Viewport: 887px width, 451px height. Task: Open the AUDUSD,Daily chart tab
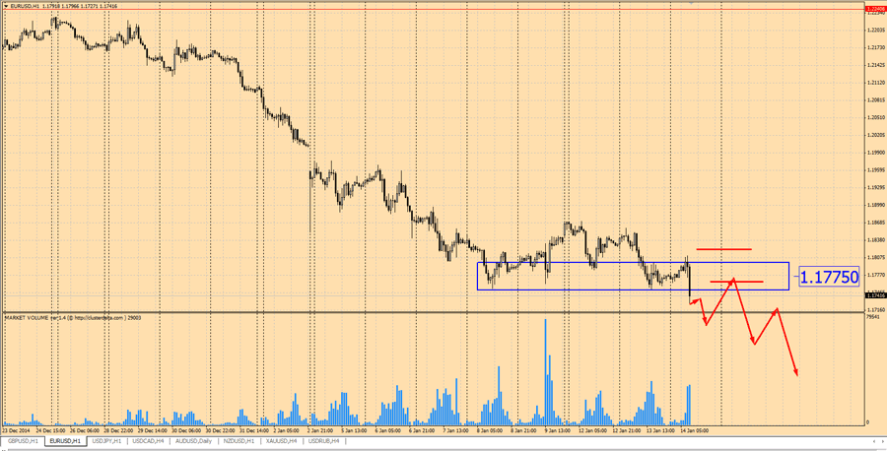[x=193, y=441]
